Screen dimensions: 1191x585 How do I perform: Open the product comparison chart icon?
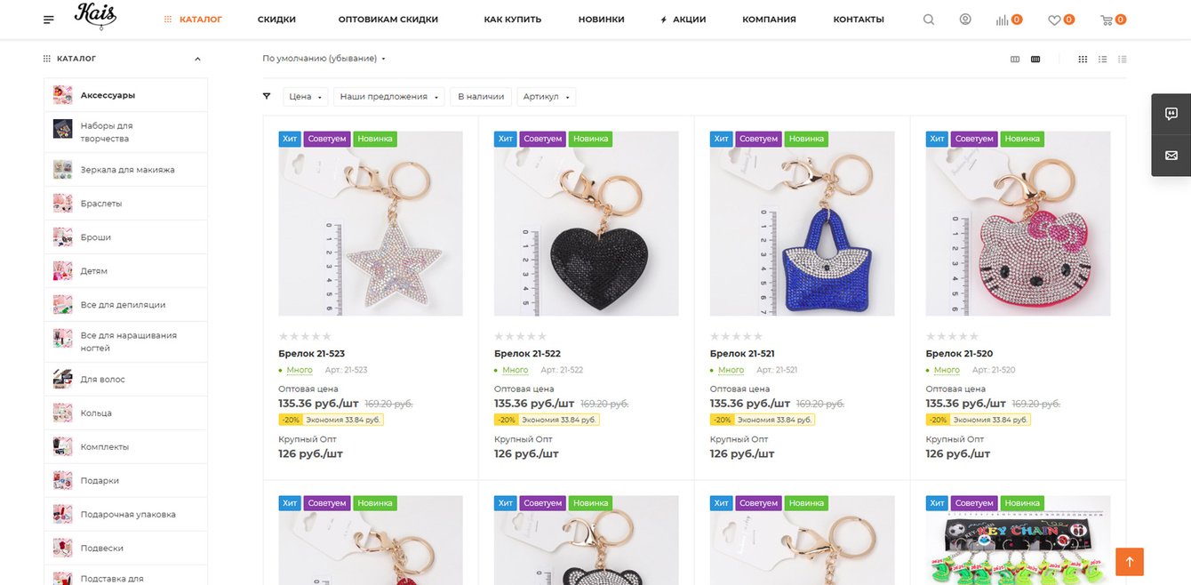pos(1003,20)
